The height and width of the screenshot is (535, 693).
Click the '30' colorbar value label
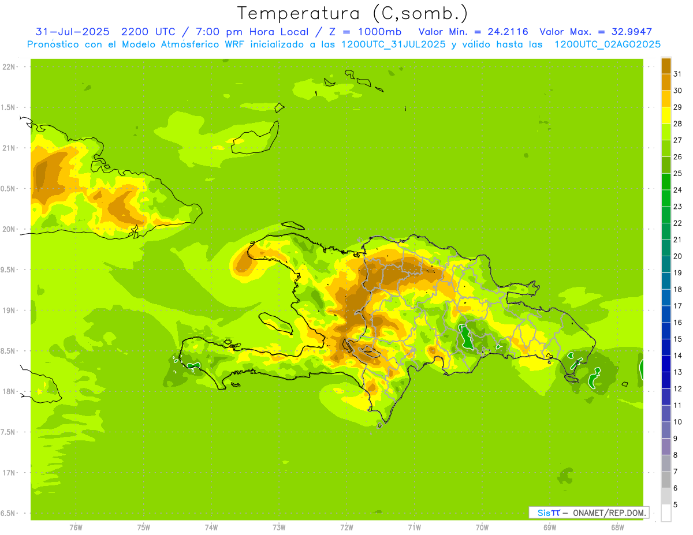pyautogui.click(x=677, y=91)
